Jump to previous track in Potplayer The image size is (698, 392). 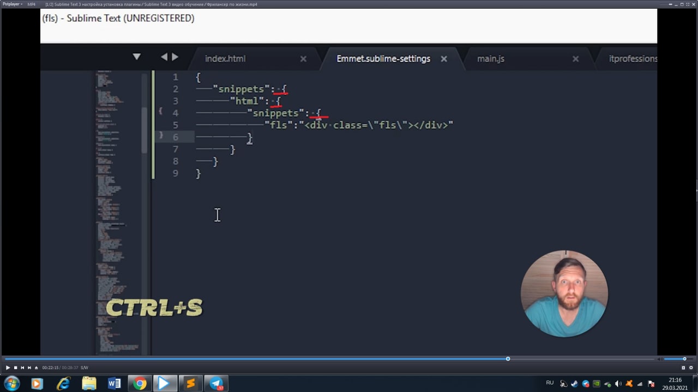(22, 367)
